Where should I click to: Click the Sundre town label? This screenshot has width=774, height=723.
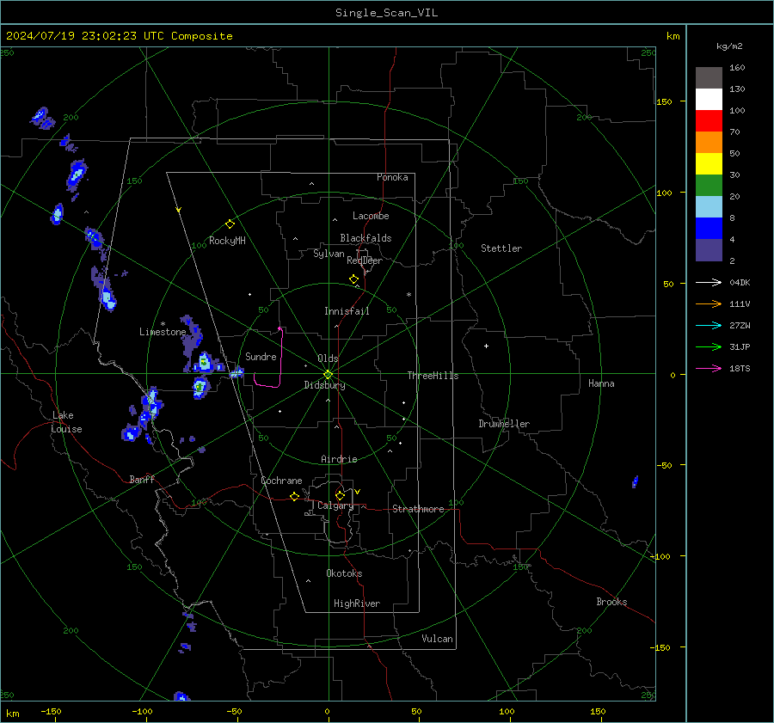261,357
